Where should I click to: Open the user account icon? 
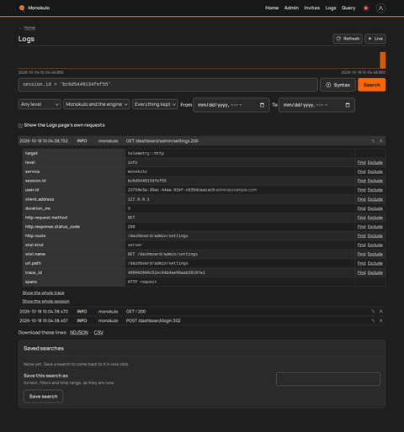tap(380, 8)
